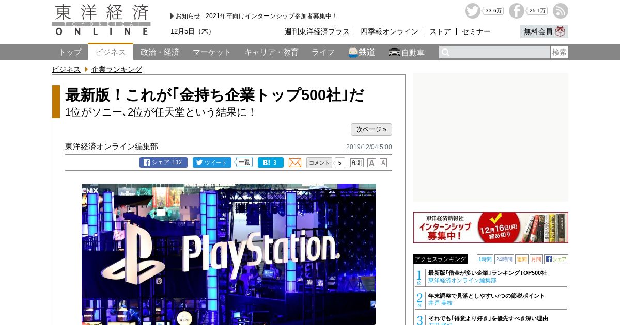Screen dimensions: 620x325
Task: Click the 無料会員 button
Action: pos(544,31)
